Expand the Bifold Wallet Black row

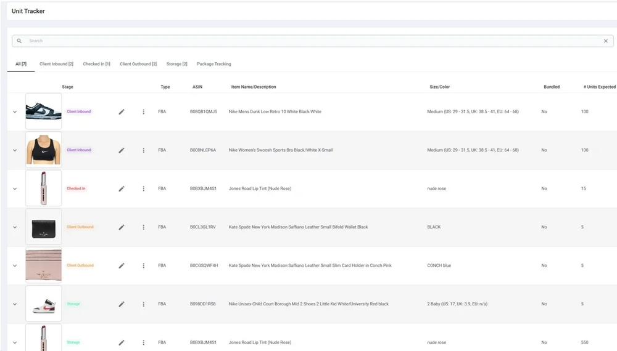tap(15, 227)
